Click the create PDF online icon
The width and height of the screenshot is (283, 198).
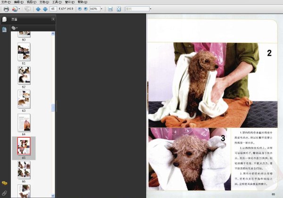15,9
